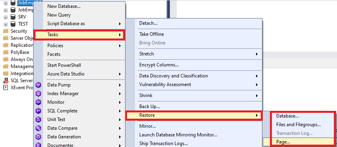
Task: Click the Data Pump purple icon
Action: pyautogui.click(x=38, y=85)
